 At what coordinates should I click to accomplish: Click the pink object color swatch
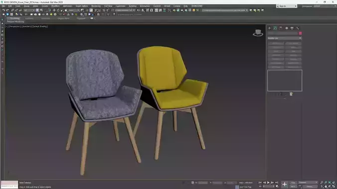tap(300, 33)
